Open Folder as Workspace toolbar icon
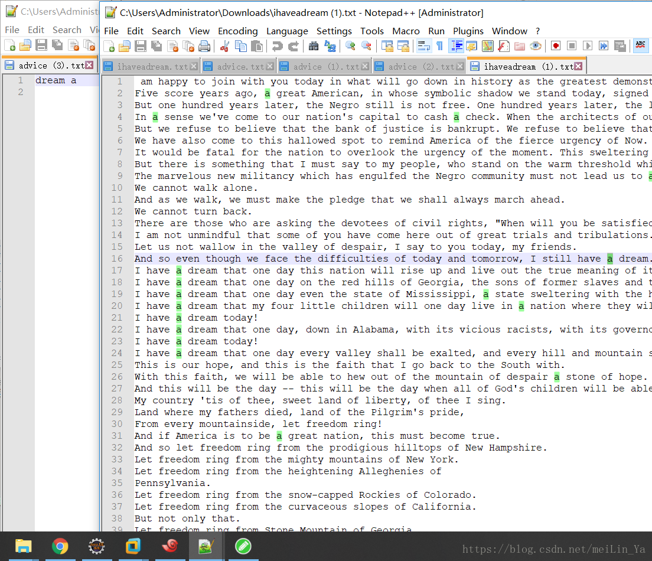The width and height of the screenshot is (652, 561). [x=519, y=46]
